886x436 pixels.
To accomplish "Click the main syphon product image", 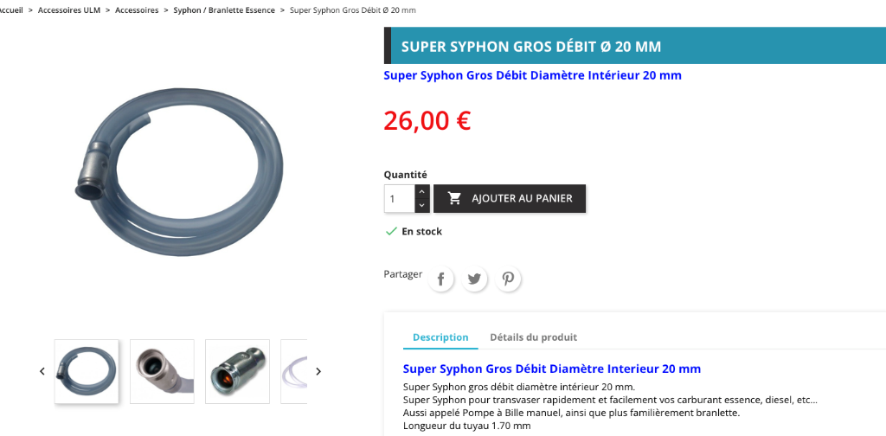I will tap(180, 171).
